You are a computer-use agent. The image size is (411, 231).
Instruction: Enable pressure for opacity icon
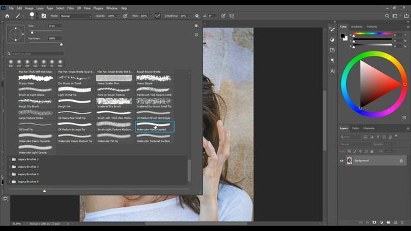125,16
